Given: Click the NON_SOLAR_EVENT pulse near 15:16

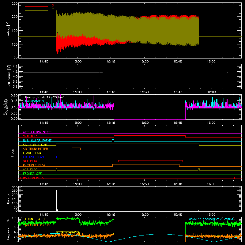Looking at the screenshot, I should click(x=113, y=140).
